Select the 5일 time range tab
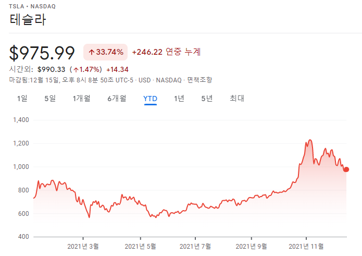362x256 pixels. point(50,99)
